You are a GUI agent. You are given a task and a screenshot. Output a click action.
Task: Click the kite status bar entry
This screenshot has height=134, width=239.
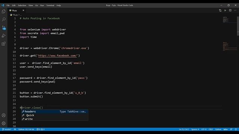coord(226,129)
